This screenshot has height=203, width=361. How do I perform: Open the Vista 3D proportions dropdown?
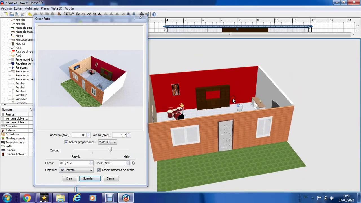[x=107, y=142]
